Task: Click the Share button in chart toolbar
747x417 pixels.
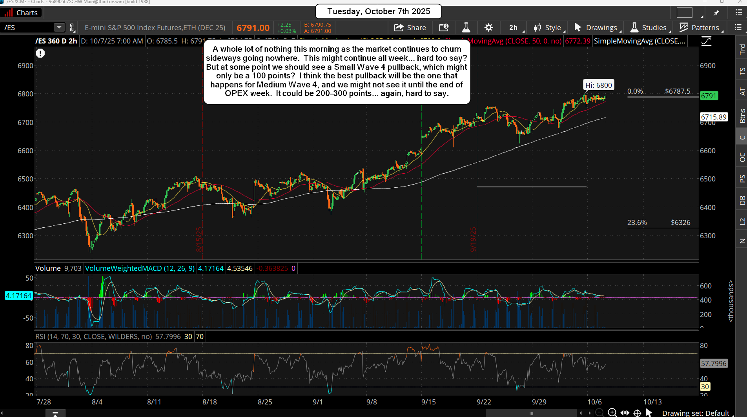Action: pos(410,27)
